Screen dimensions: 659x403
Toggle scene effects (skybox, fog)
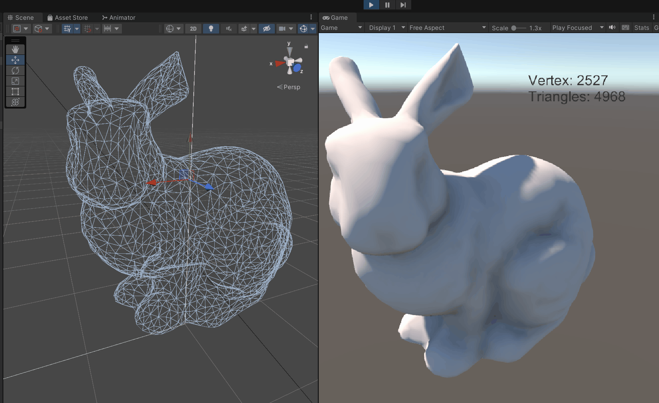(x=244, y=29)
